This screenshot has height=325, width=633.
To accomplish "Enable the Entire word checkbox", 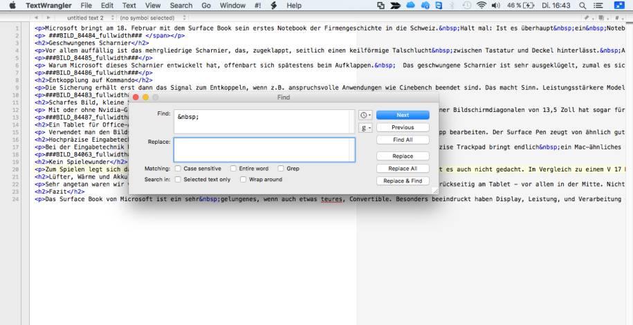I will point(233,168).
